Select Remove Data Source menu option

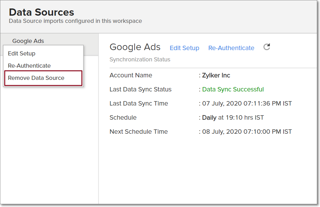(36, 78)
